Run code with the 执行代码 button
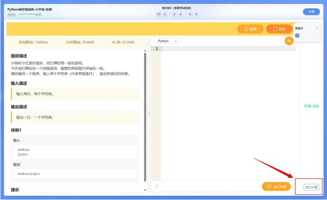The height and width of the screenshot is (200, 327). tap(277, 186)
